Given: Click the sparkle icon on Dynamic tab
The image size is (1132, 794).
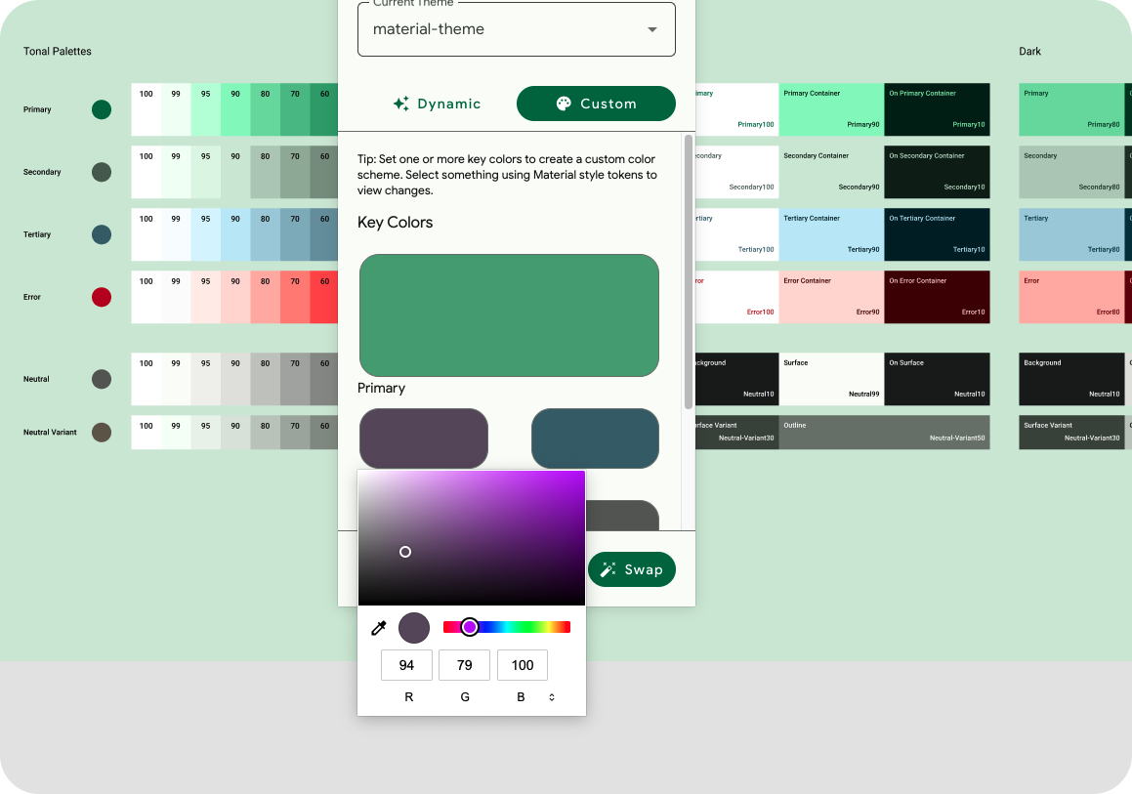Looking at the screenshot, I should 400,104.
